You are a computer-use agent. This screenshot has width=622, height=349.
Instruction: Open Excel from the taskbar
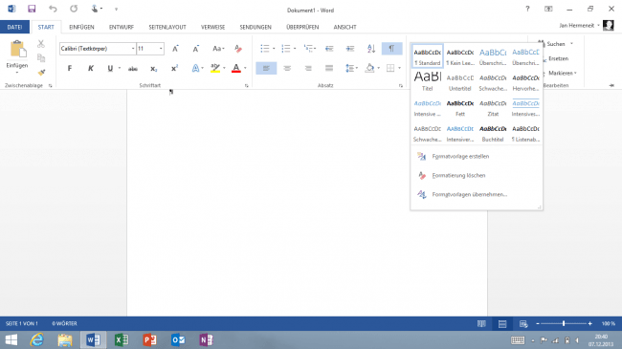122,339
